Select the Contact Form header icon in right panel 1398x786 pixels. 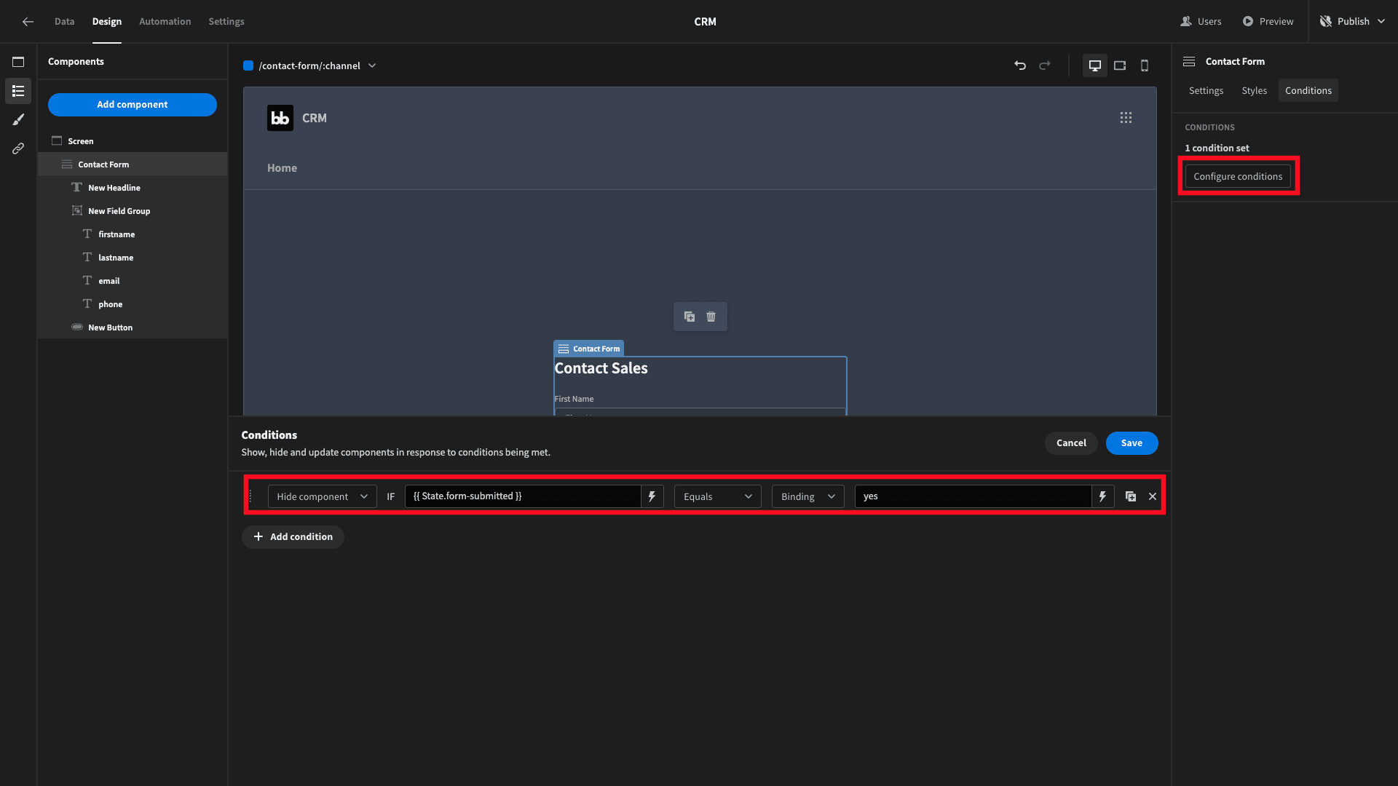click(x=1189, y=62)
